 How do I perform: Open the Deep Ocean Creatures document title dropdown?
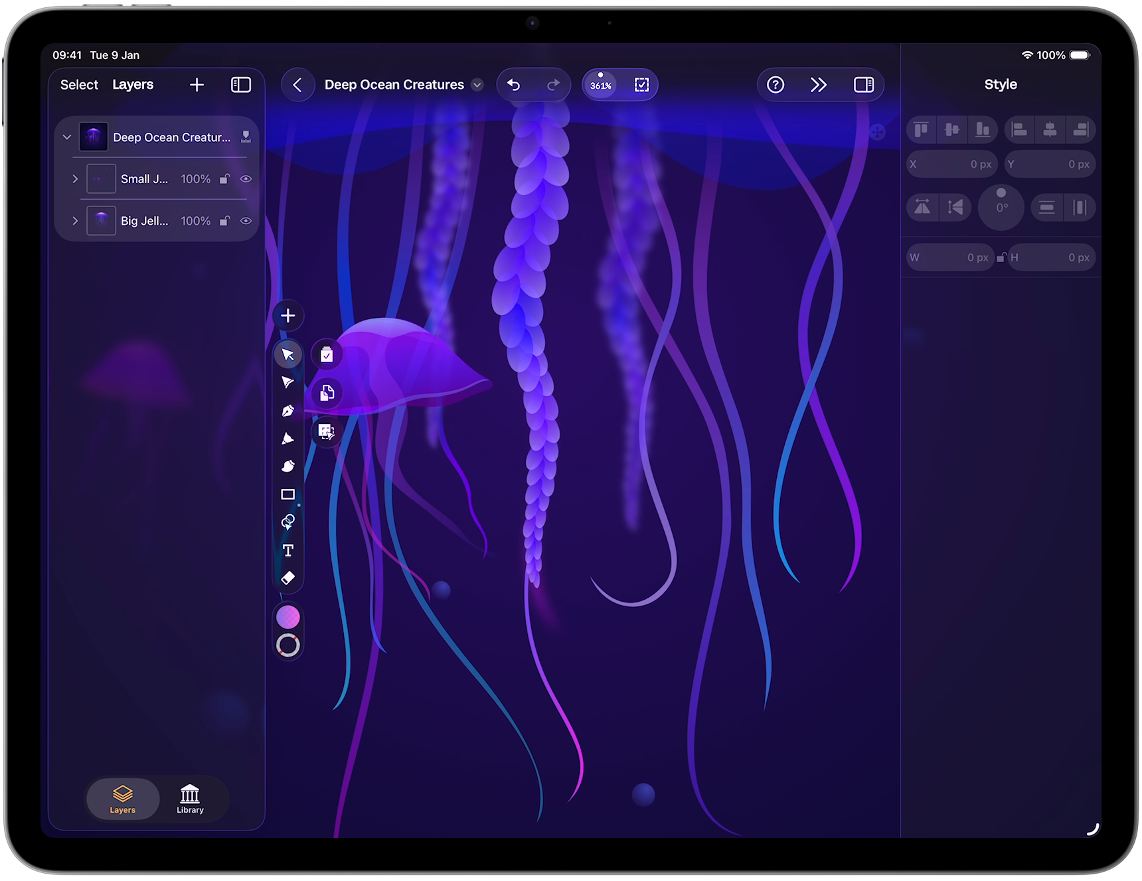coord(477,85)
